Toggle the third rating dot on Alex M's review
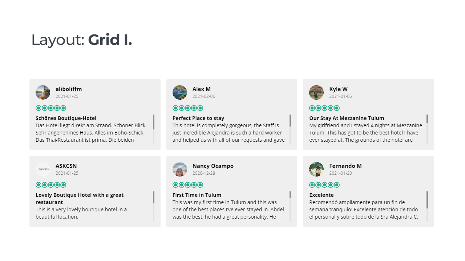This screenshot has height=261, width=465. [x=188, y=108]
